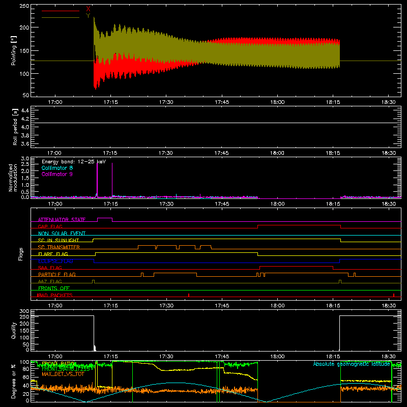
Task: Click the 3.6 tick of Roll period axis
Action: pos(25,143)
